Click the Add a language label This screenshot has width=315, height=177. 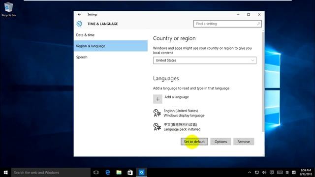[177, 97]
